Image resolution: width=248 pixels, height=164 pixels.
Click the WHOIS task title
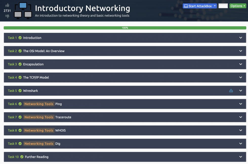pyautogui.click(x=60, y=130)
